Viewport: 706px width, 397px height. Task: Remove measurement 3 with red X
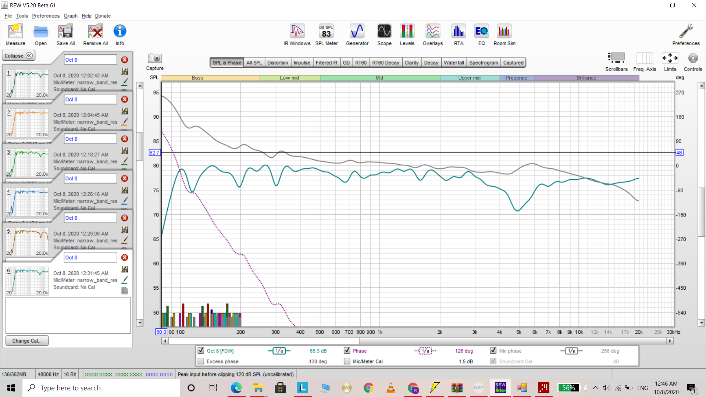pyautogui.click(x=125, y=139)
